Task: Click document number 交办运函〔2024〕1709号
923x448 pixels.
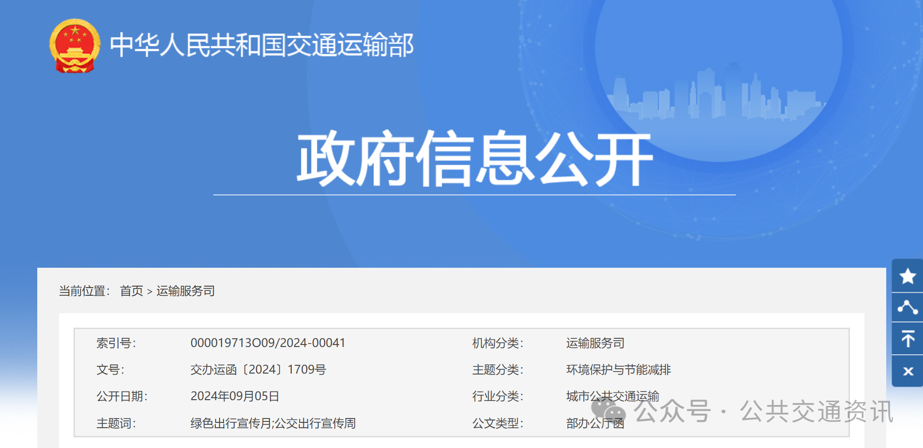Action: pyautogui.click(x=258, y=370)
